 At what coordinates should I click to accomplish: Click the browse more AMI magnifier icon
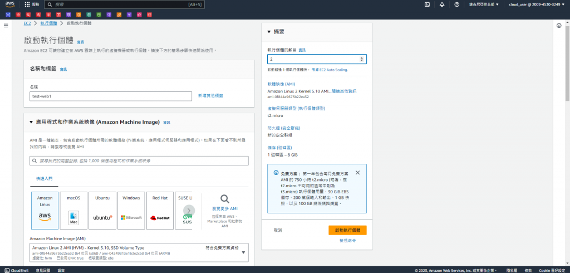point(225,199)
